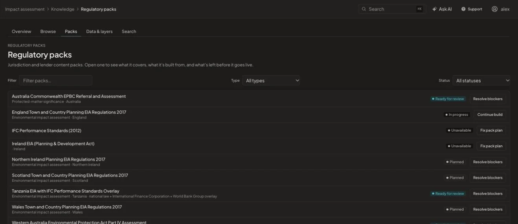The image size is (518, 224).
Task: Go to the Search tab
Action: [129, 31]
